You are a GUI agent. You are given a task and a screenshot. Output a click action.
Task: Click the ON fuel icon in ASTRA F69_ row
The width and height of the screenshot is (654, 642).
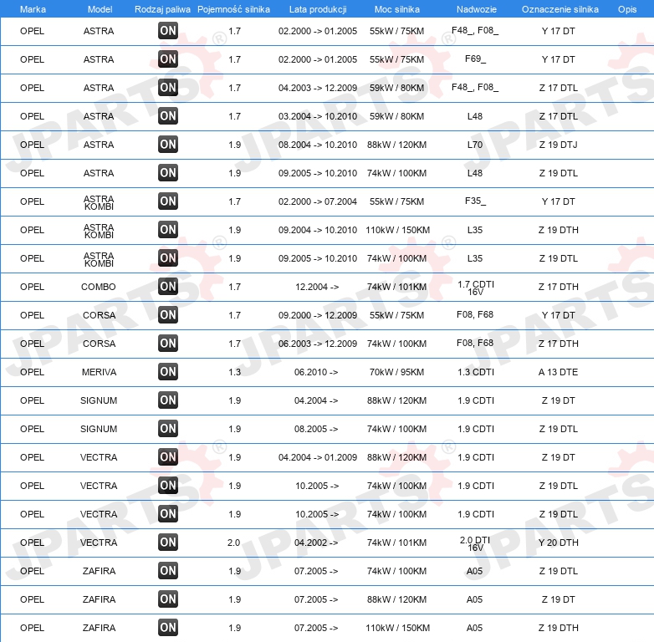pos(168,59)
